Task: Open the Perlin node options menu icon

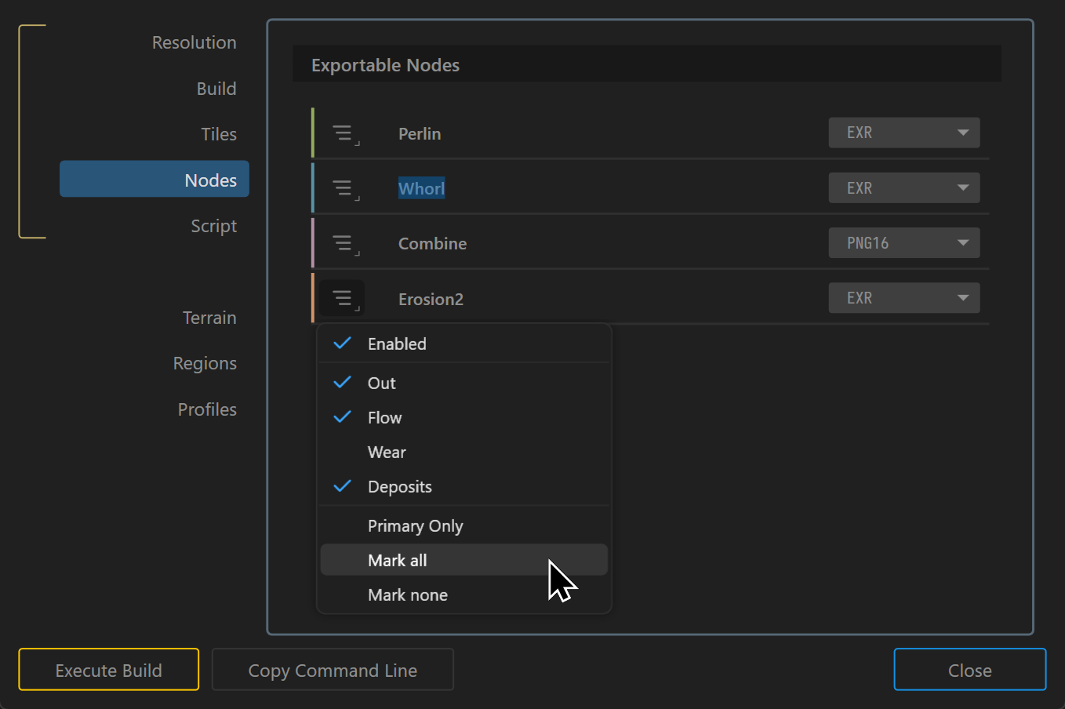Action: coord(343,133)
